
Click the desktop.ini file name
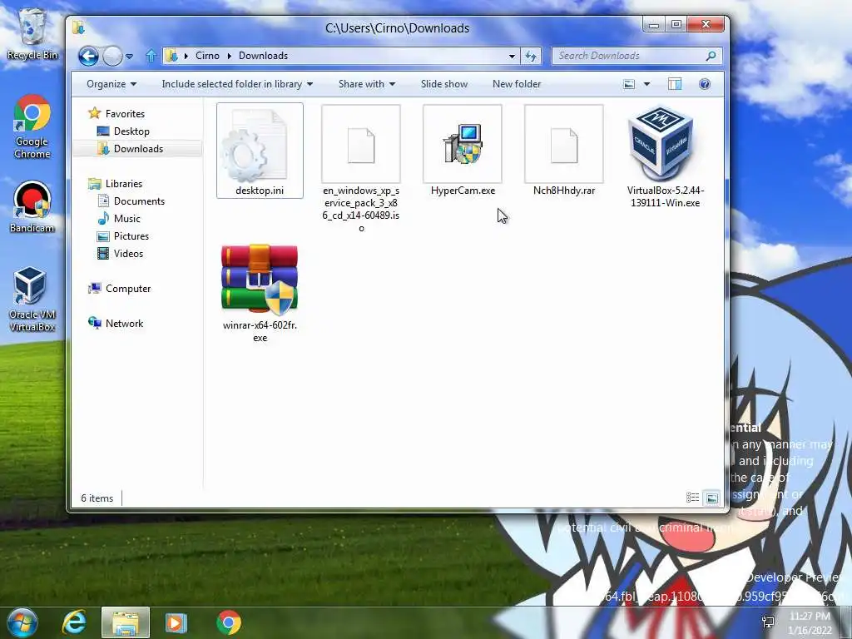(x=260, y=191)
